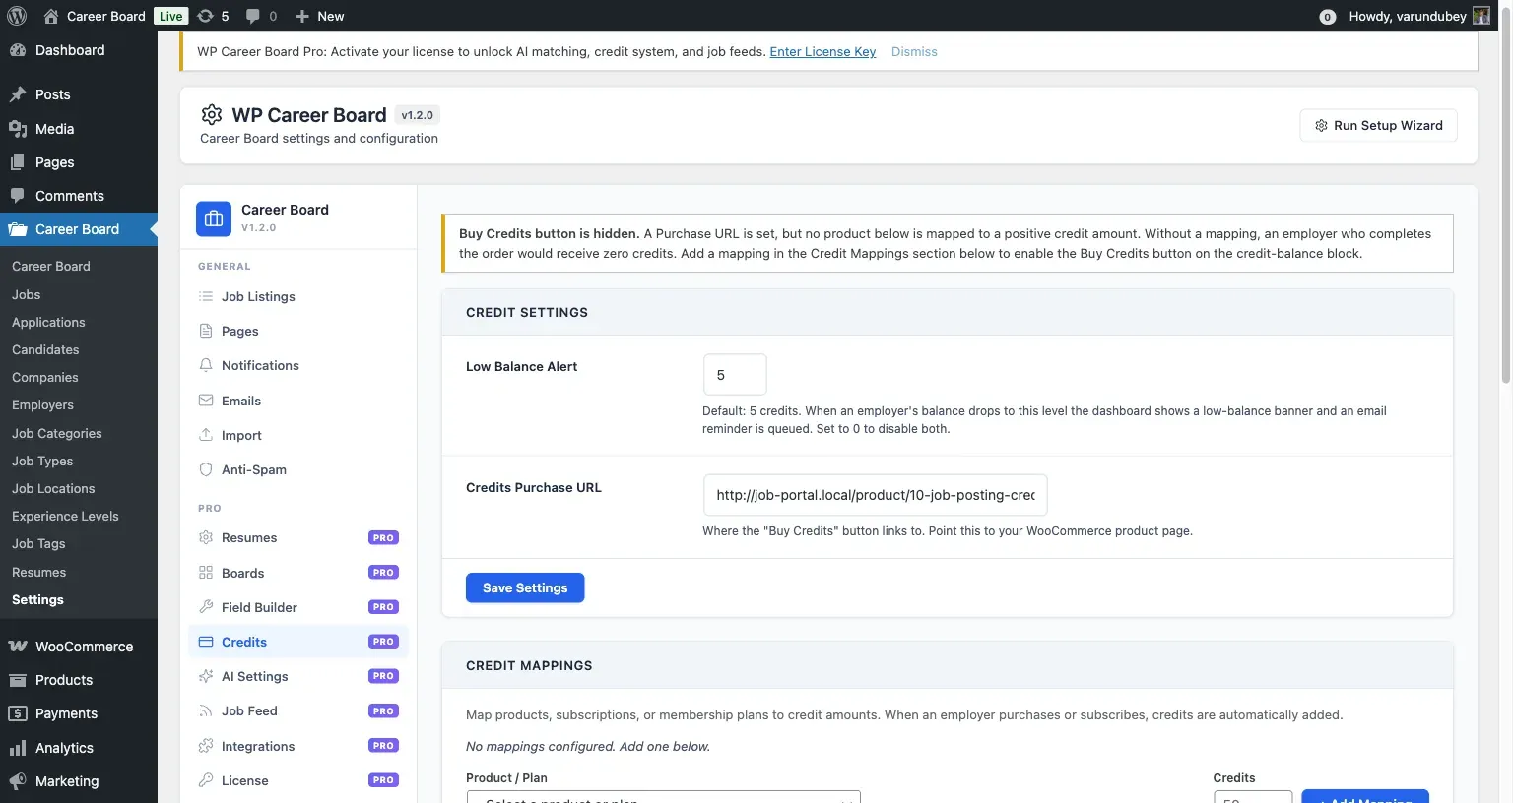
Task: Dismiss the Pro license notice
Action: coord(914,52)
